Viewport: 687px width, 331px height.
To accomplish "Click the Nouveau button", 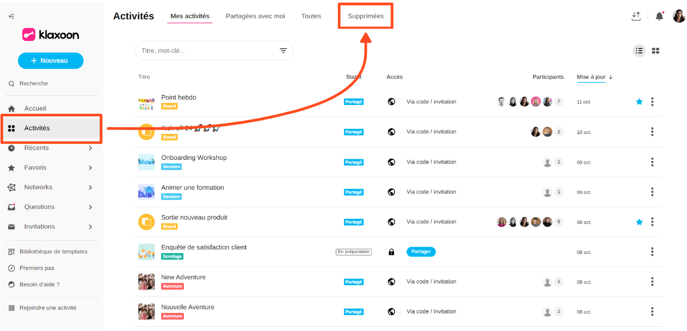I will point(51,61).
